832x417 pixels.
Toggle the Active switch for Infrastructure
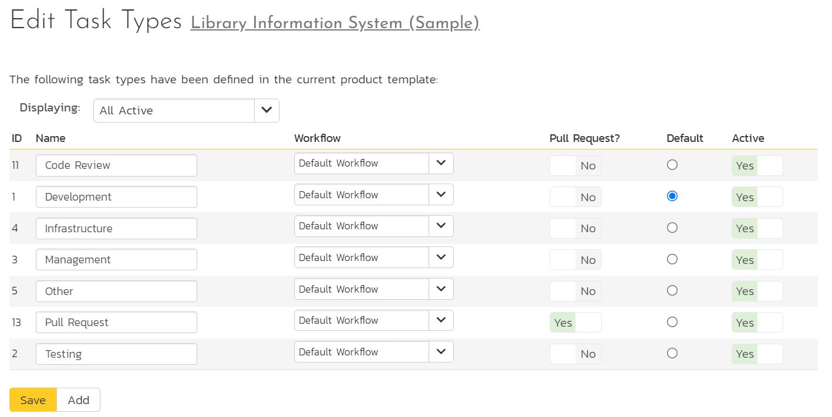(x=757, y=229)
